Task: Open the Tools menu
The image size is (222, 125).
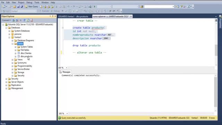Action: [x=37, y=2]
